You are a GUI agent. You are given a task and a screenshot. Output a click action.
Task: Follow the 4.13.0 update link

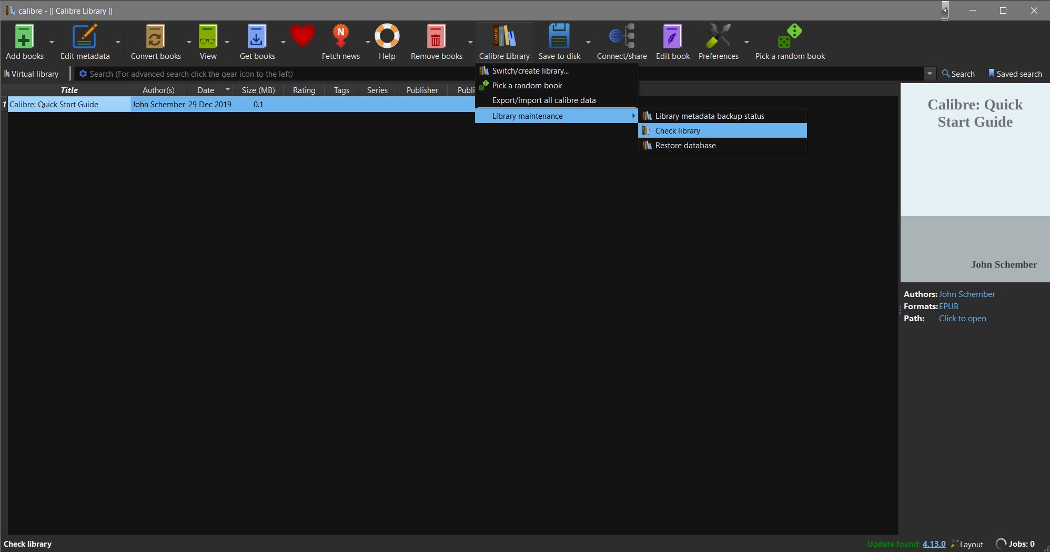934,544
